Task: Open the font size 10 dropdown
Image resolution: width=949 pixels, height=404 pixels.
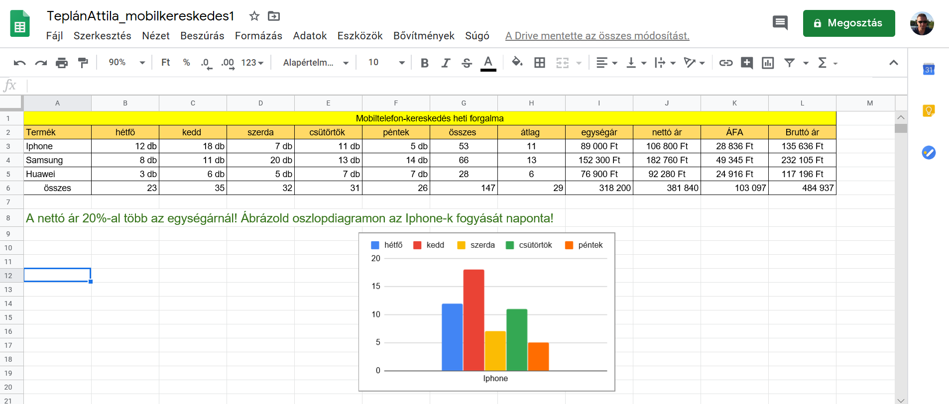Action: coord(386,63)
